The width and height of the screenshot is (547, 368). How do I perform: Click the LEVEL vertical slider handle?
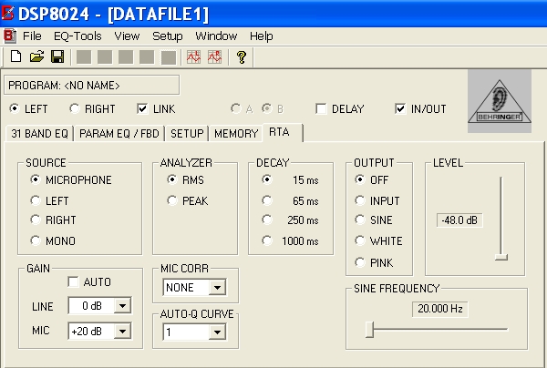pyautogui.click(x=501, y=257)
